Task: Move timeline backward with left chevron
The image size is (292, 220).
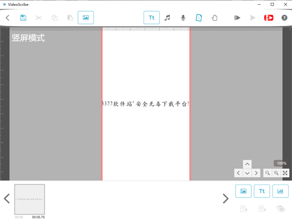Action: (x=7, y=199)
